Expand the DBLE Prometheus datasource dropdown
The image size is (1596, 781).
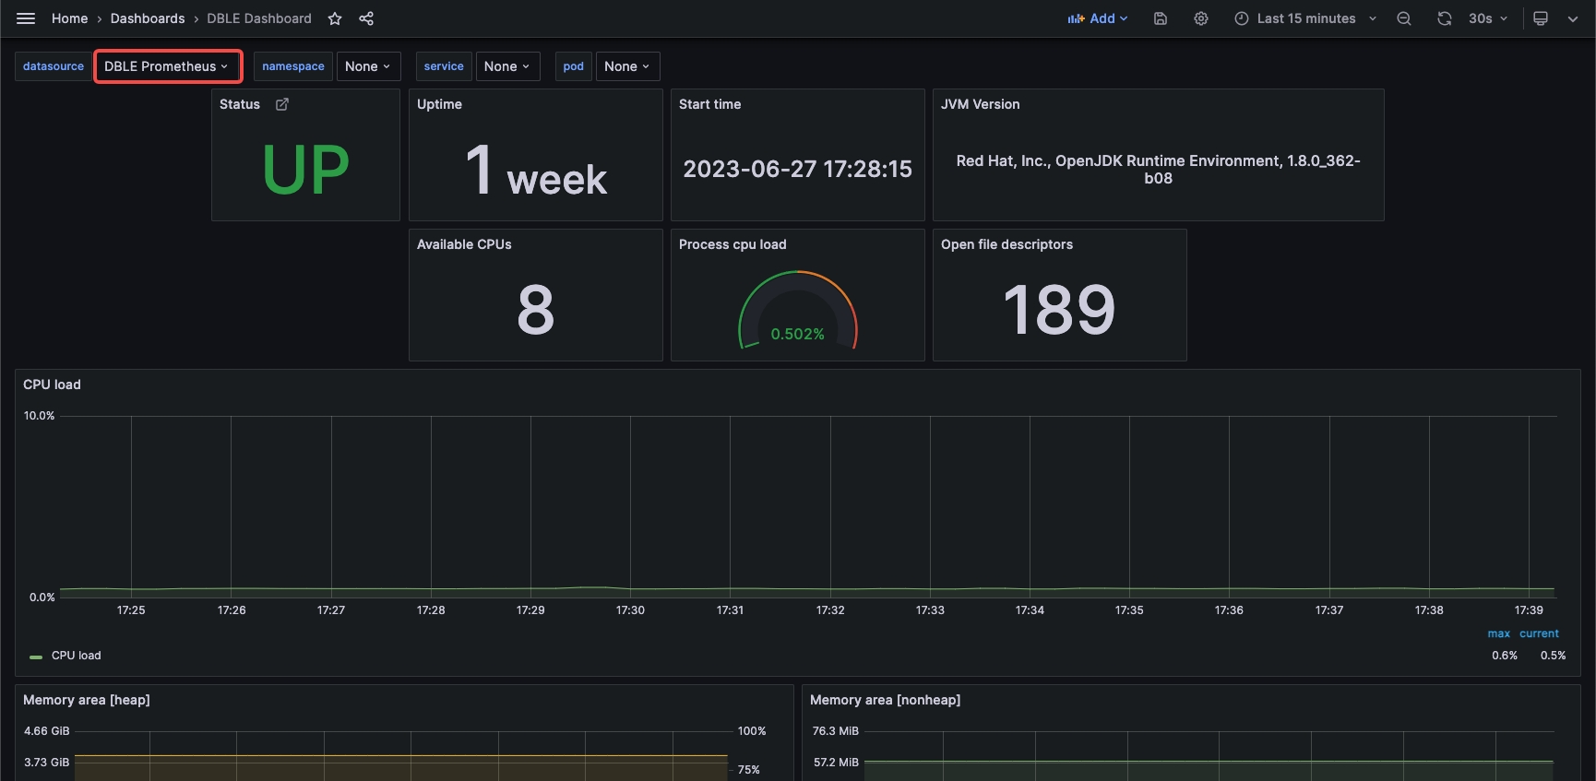pos(167,66)
